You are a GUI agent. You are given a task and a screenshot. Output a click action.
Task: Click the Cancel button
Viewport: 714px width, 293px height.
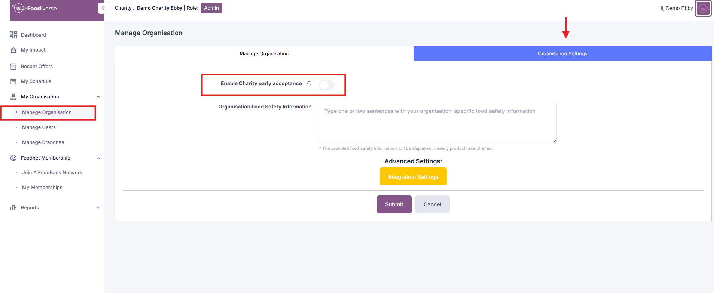pyautogui.click(x=432, y=204)
